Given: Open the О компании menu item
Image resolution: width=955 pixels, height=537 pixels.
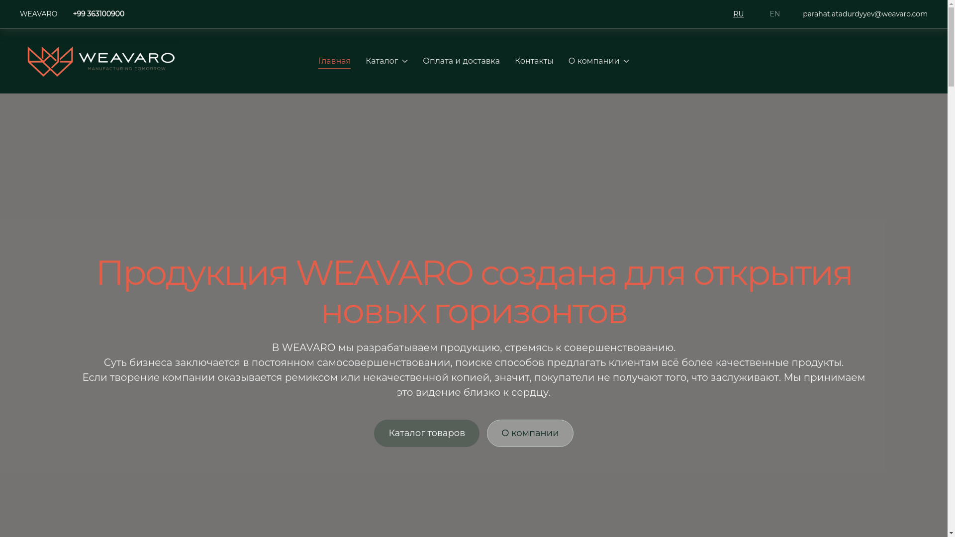Looking at the screenshot, I should (593, 61).
